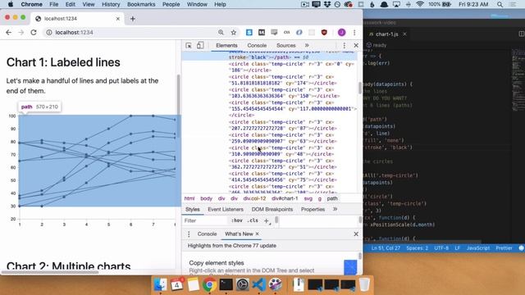Open the DOM Breakpoints tab
Viewport: 525px width, 295px height.
coord(272,210)
